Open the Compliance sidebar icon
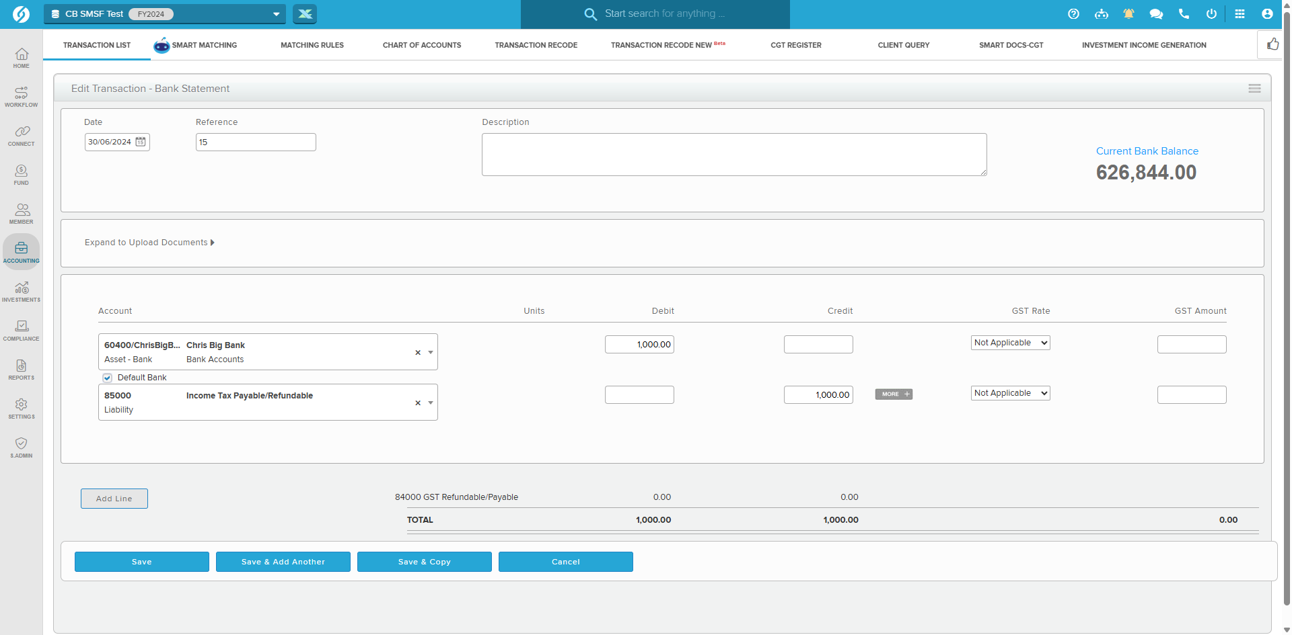 (x=21, y=331)
